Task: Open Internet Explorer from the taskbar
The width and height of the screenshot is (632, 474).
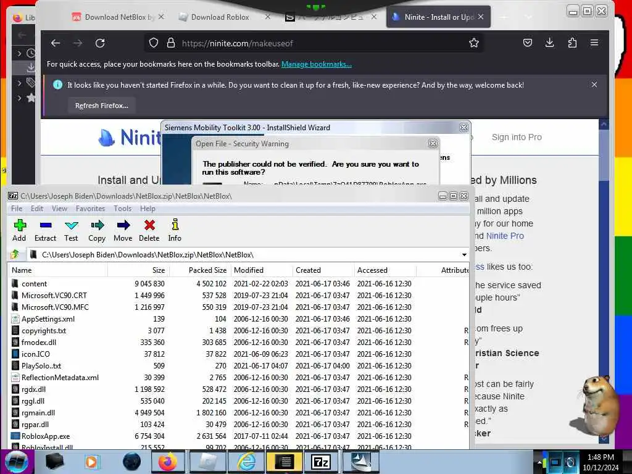Action: click(x=246, y=462)
